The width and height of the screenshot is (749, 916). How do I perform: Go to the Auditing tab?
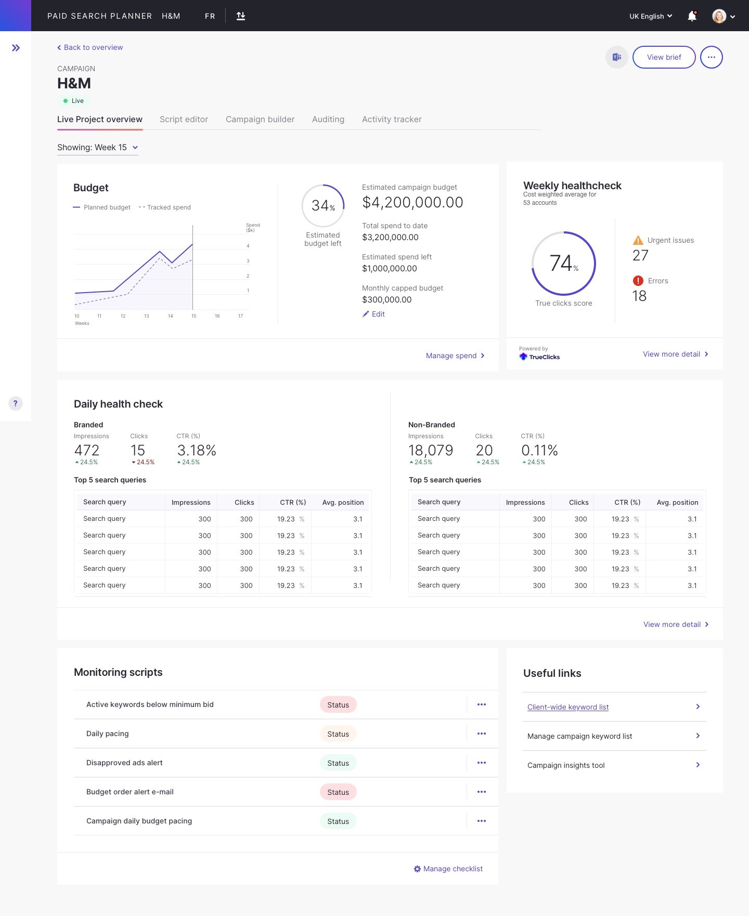tap(328, 119)
